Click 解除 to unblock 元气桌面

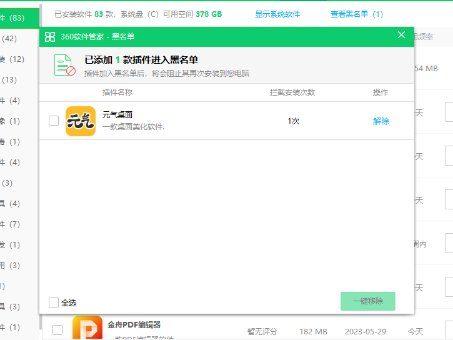381,121
